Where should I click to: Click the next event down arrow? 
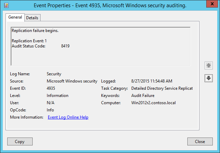coord(208,78)
